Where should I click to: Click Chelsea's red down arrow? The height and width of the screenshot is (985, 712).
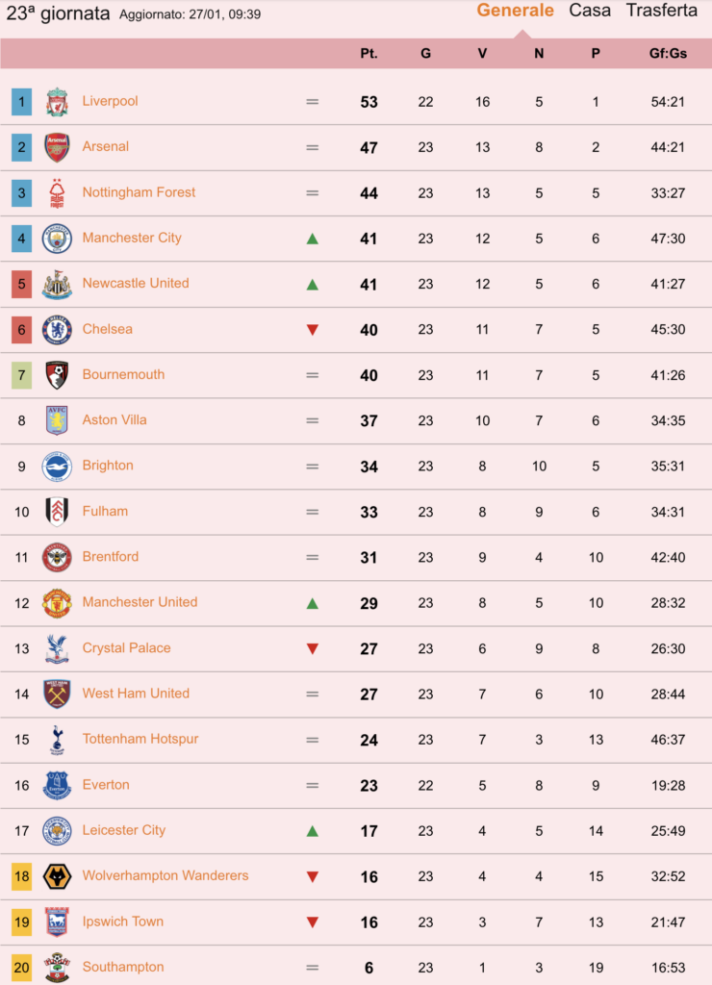click(313, 330)
